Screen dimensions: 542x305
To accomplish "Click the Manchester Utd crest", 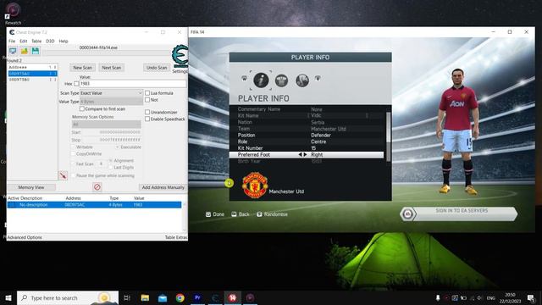I will click(255, 185).
